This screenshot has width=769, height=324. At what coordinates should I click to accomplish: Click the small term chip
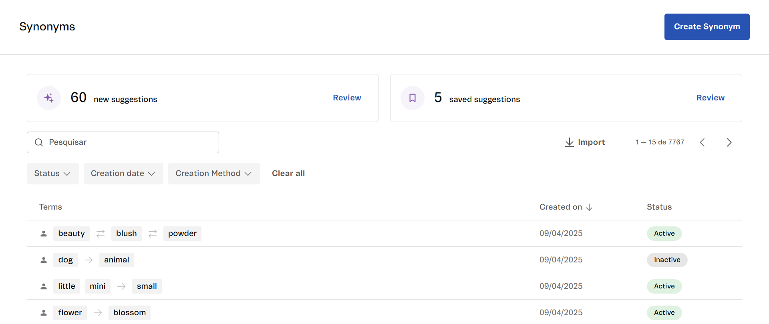147,286
